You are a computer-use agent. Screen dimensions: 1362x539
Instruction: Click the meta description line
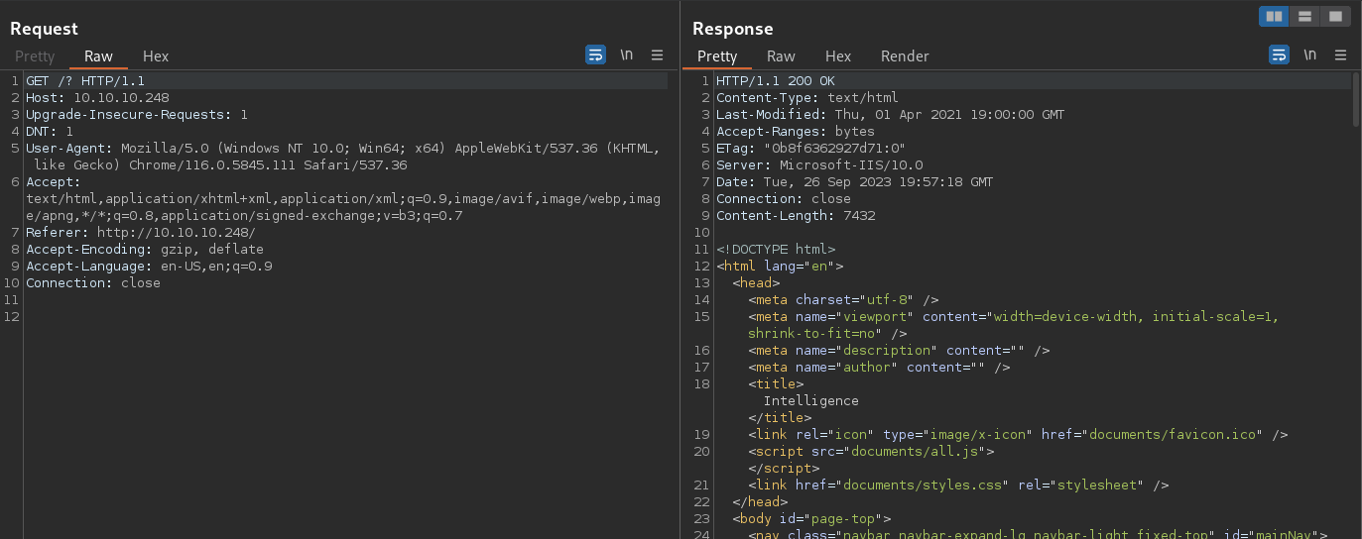point(899,351)
